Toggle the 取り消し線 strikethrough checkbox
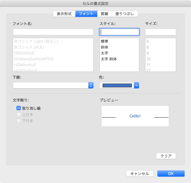The height and width of the screenshot is (183, 191). tap(19, 108)
